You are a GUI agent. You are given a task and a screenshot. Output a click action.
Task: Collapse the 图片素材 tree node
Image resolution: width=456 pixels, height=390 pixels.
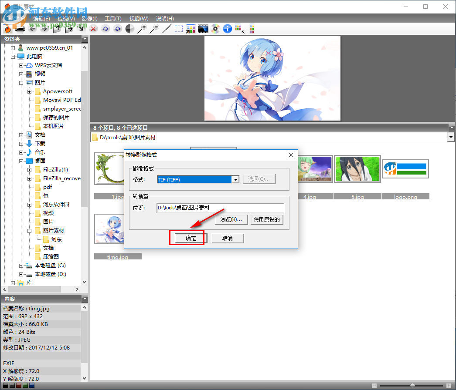click(29, 231)
